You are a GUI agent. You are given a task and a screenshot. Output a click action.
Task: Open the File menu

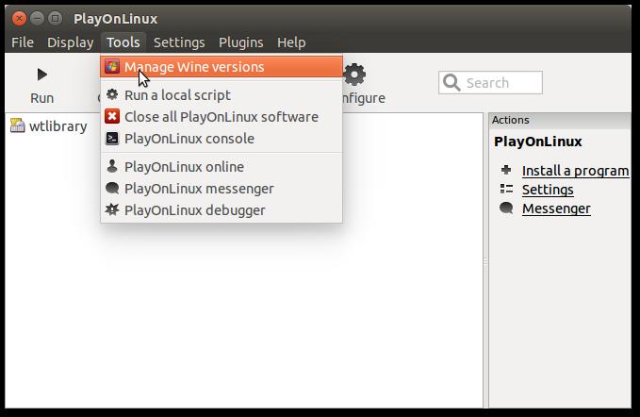coord(23,42)
